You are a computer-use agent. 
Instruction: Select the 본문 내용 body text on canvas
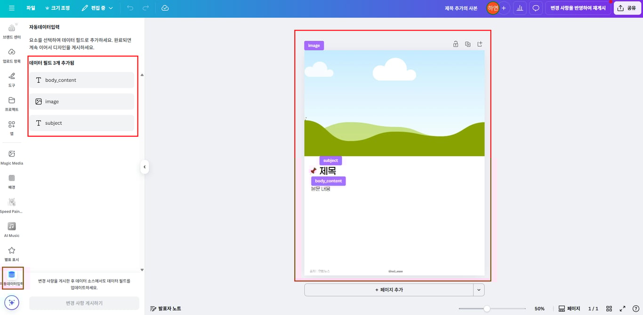tap(321, 189)
